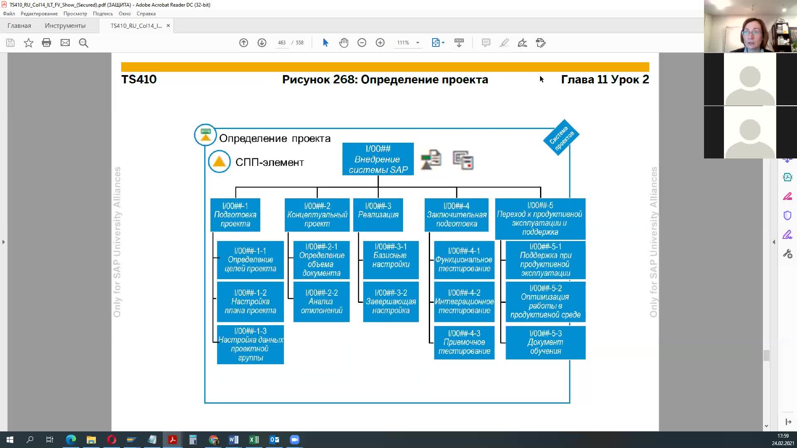Click the 'Приемочное тестирование' box
Screen dimensions: 797x448
464,343
